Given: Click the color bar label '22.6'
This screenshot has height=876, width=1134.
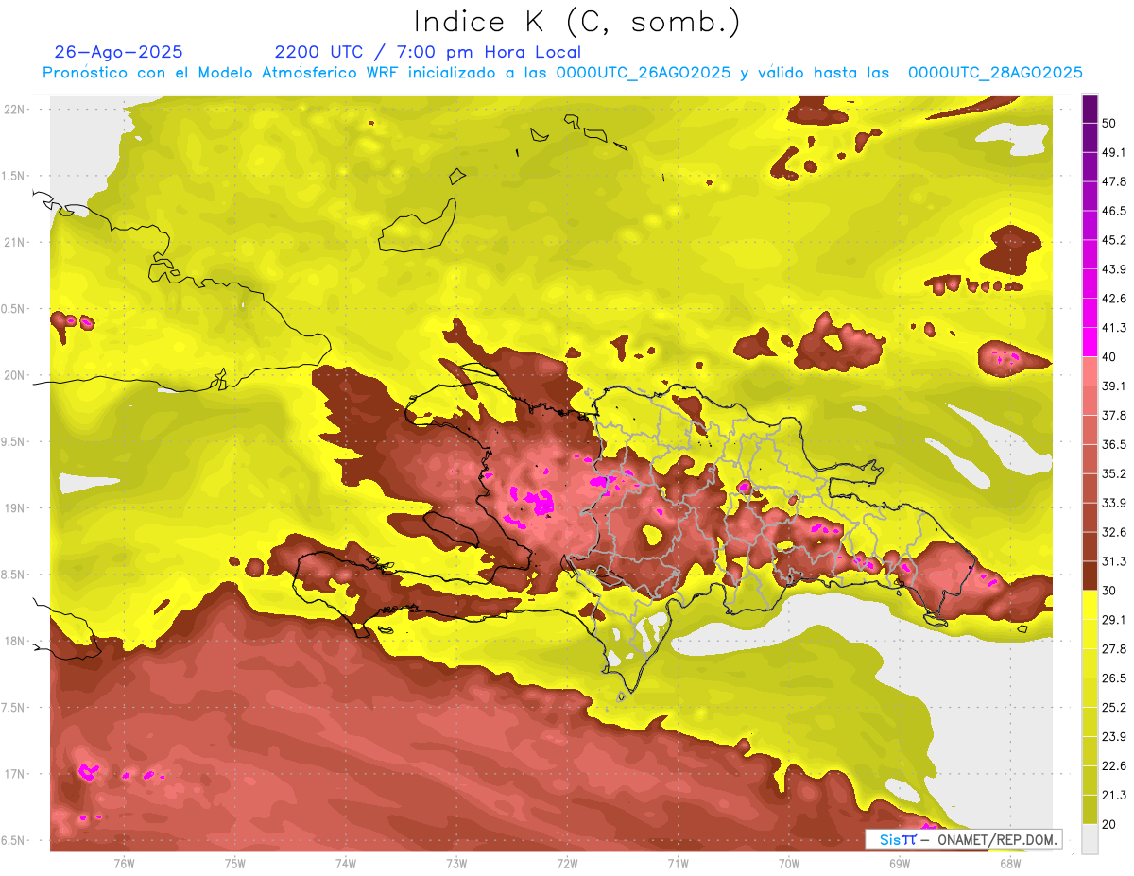Looking at the screenshot, I should tap(1113, 766).
